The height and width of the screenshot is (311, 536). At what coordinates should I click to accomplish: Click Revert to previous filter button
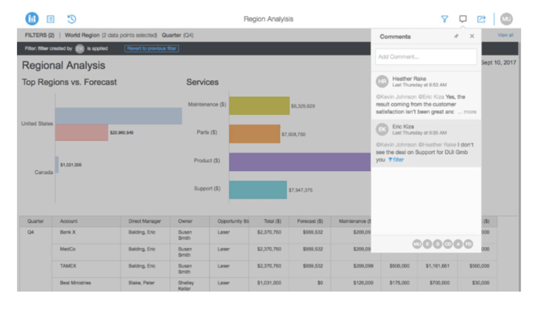152,48
